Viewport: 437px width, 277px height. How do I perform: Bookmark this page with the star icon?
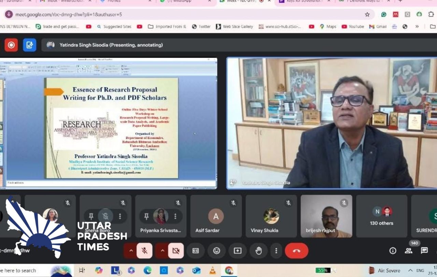click(x=367, y=14)
